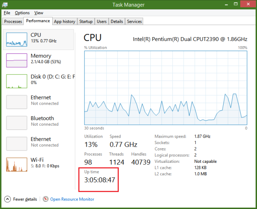257x209 pixels.
Task: Open the Details tab
Action: pyautogui.click(x=117, y=21)
